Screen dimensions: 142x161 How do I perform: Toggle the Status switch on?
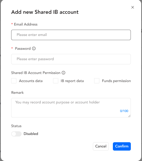(x=16, y=134)
